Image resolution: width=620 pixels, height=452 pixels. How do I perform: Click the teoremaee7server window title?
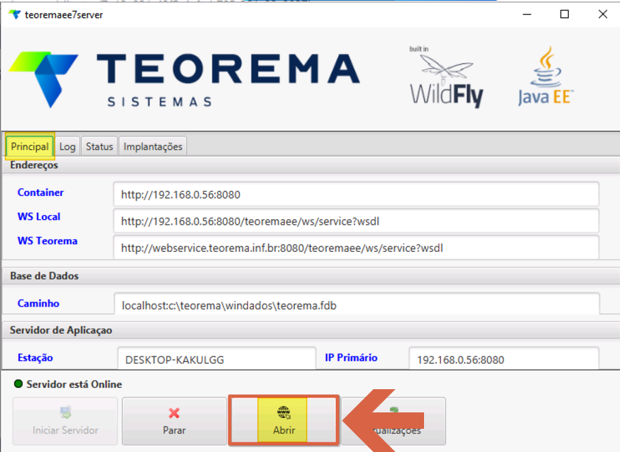click(64, 15)
